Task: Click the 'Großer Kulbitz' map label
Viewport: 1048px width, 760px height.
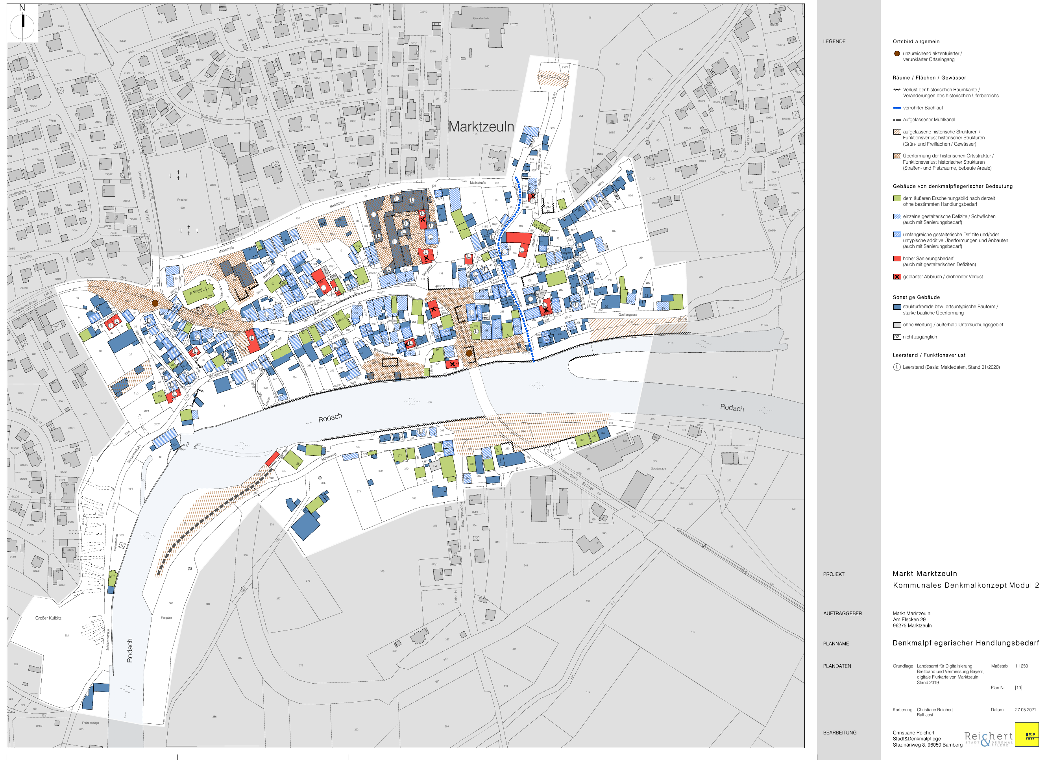Action: [x=48, y=618]
